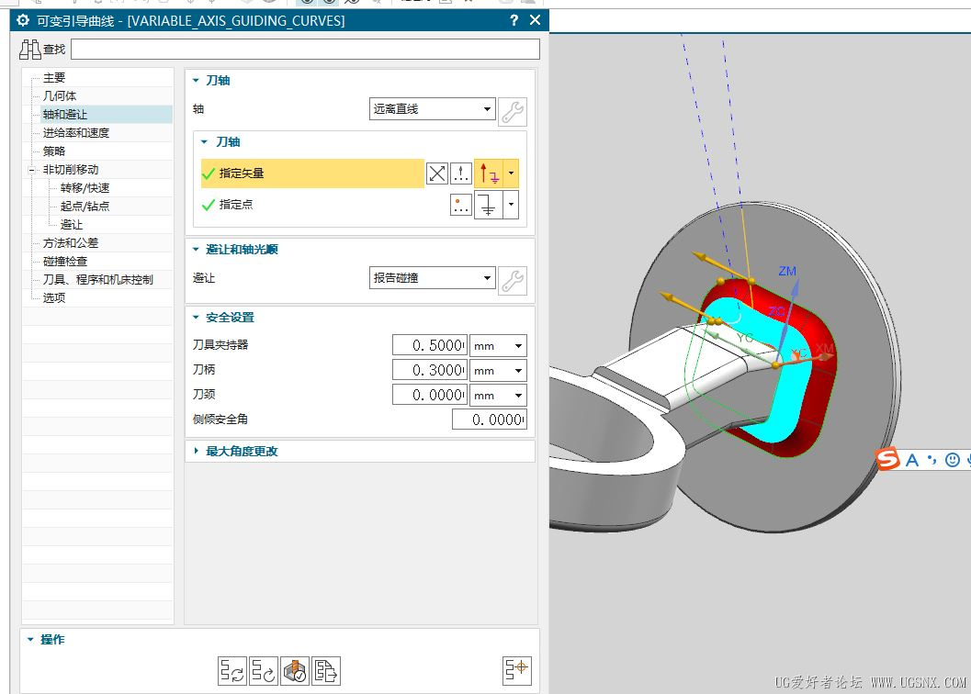Select 主要 in the navigation tree
Image resolution: width=971 pixels, height=694 pixels.
coord(54,77)
